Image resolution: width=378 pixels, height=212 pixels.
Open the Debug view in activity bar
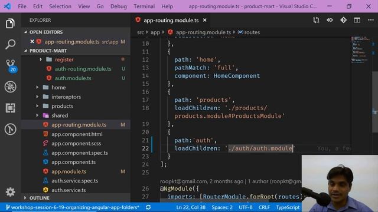(x=11, y=87)
